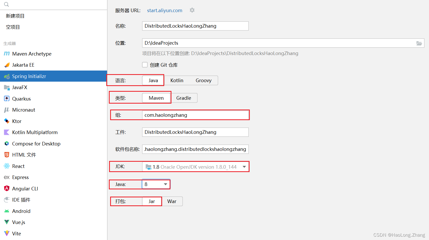Click the Angular CLI icon

(x=7, y=189)
